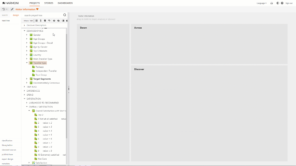The height and width of the screenshot is (166, 296).
Task: Click the Main Traveller Type variable icon
Action: tap(31, 59)
